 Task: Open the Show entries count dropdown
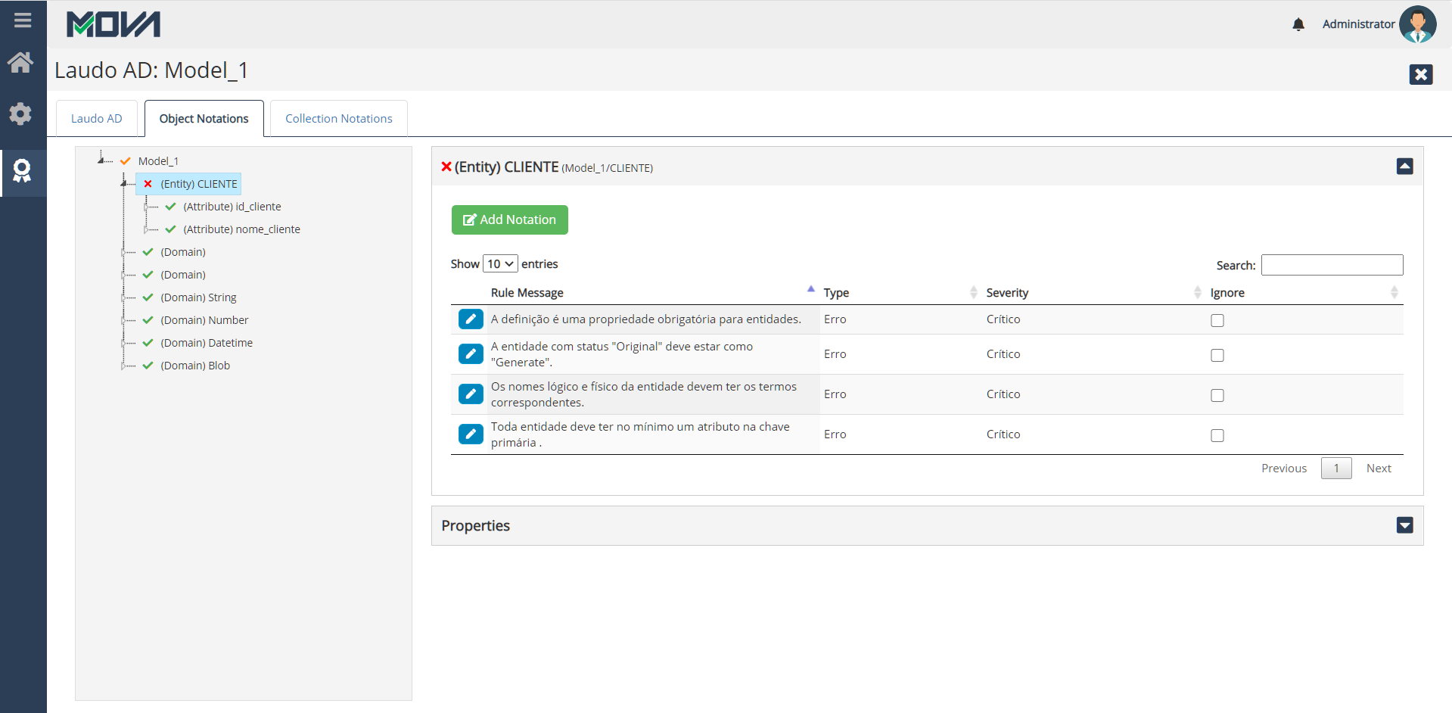pyautogui.click(x=500, y=263)
